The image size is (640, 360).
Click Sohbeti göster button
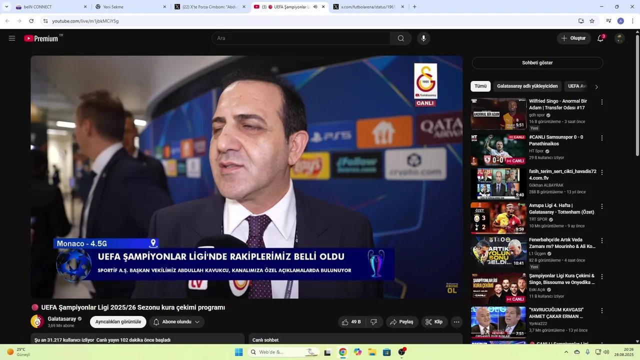(x=537, y=63)
